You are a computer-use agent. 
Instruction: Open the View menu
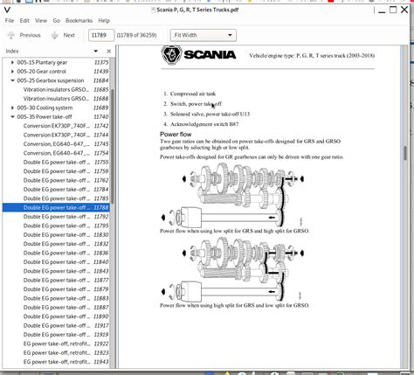[x=41, y=21]
